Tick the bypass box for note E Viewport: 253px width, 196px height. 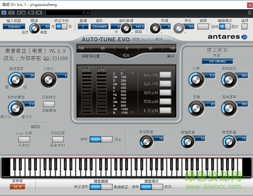87,87
